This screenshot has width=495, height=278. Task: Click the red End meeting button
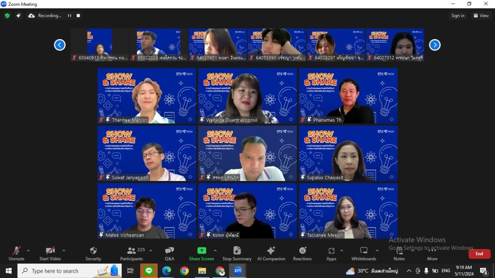point(479,254)
